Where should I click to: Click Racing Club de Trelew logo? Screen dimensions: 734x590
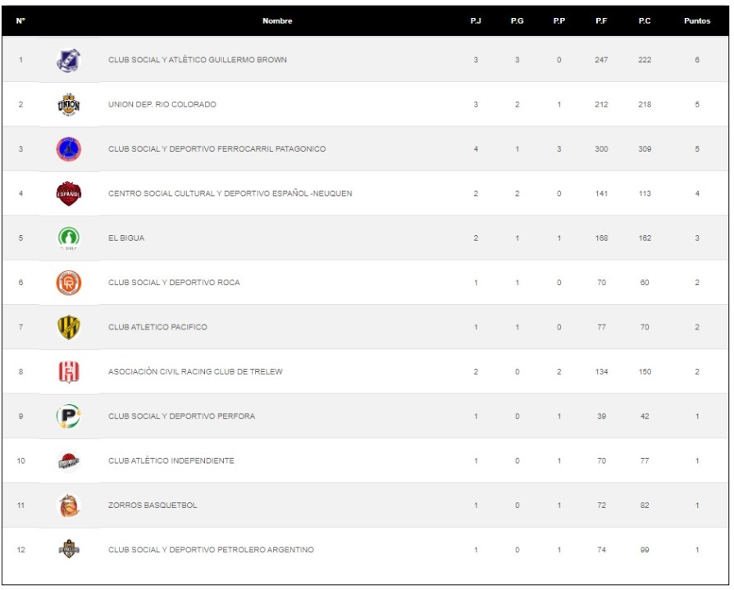(69, 372)
